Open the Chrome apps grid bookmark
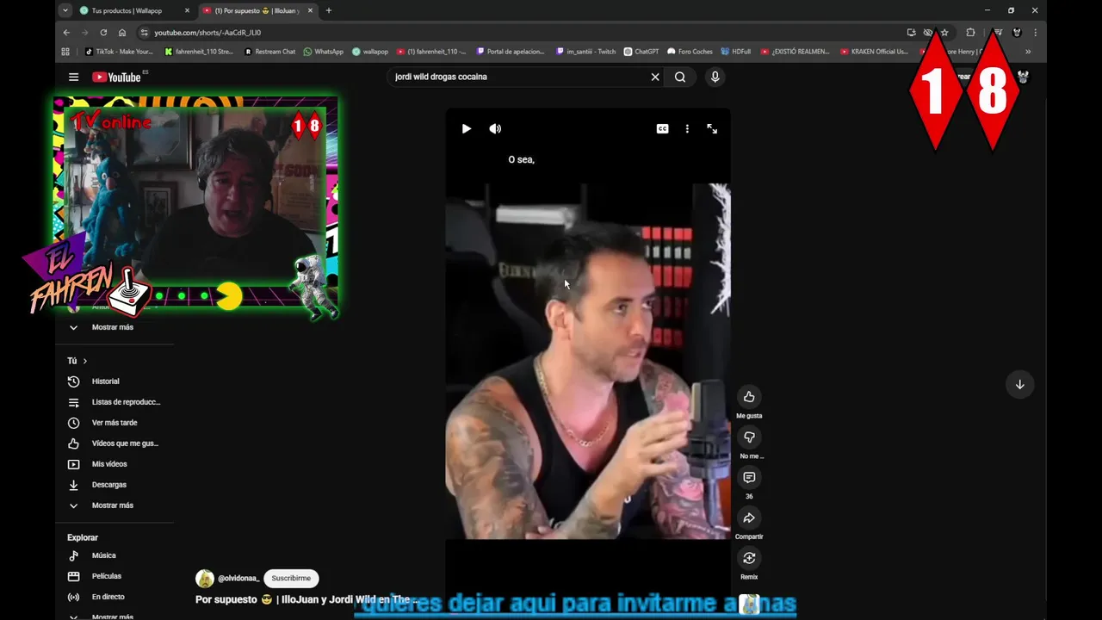Screen dimensions: 1102x620 [x=65, y=52]
